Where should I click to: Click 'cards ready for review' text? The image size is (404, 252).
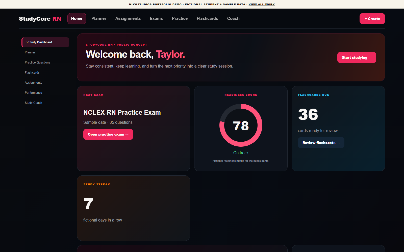318,131
